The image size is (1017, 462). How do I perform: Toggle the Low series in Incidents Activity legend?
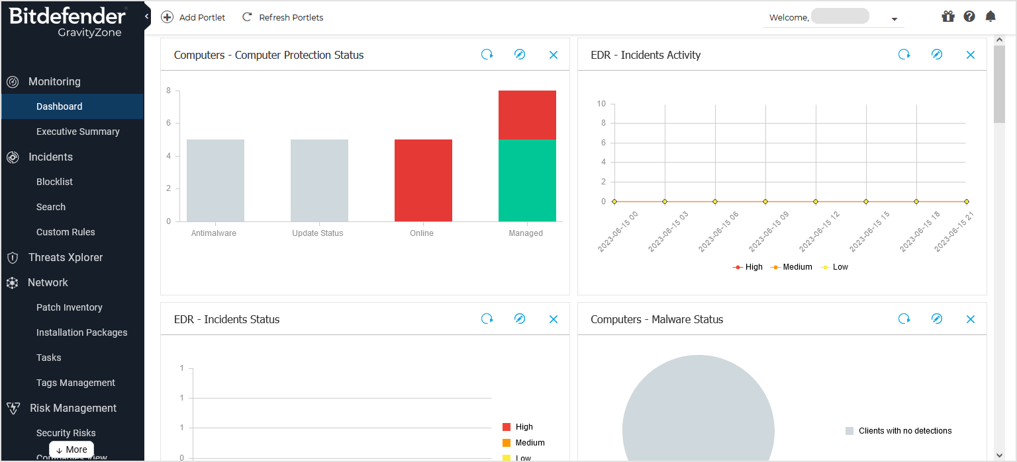pos(834,267)
